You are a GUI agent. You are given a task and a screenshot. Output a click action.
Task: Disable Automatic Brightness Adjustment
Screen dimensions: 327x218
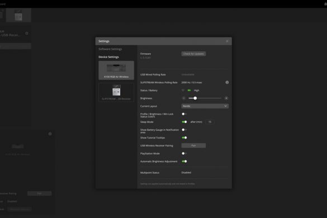184,161
